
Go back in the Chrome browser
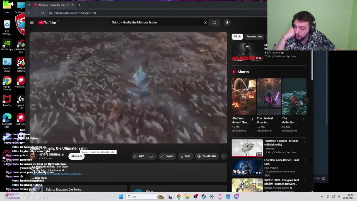click(29, 13)
